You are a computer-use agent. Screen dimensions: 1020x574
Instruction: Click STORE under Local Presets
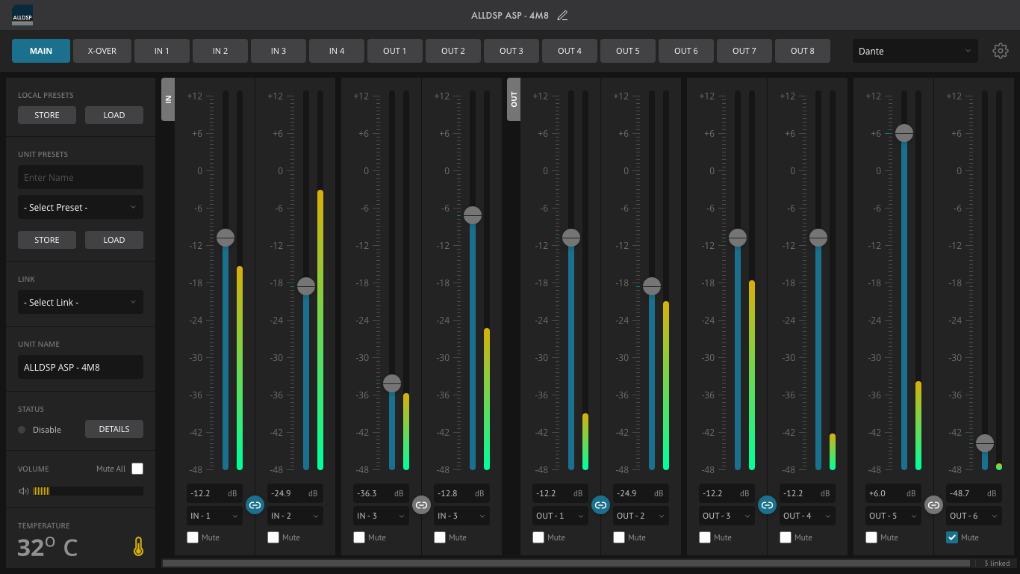coord(47,115)
